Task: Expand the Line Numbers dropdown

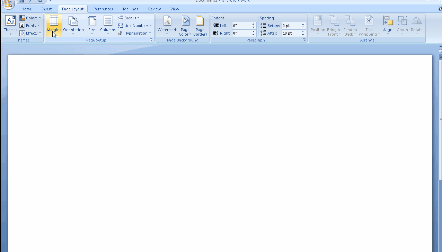Action: (134, 25)
